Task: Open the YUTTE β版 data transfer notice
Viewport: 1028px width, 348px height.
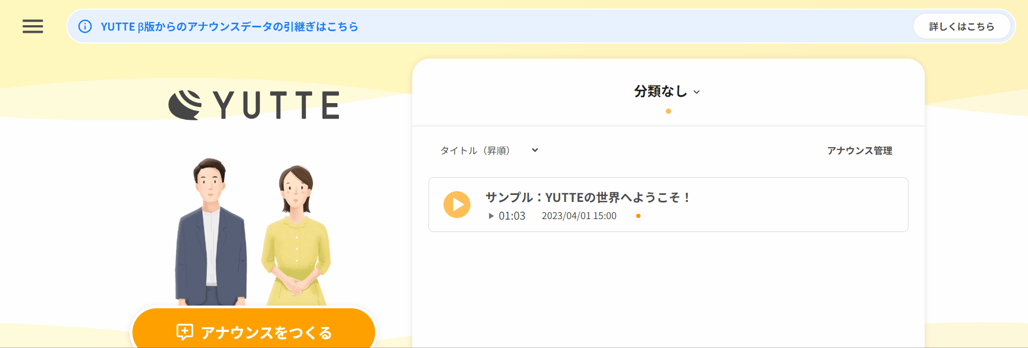Action: coord(229,26)
